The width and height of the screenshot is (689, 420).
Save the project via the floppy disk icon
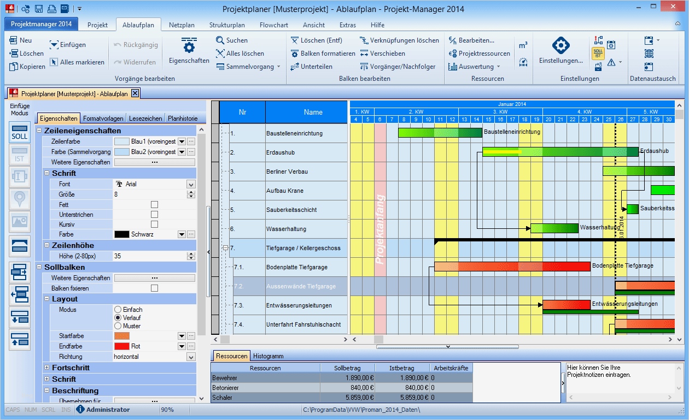click(38, 8)
